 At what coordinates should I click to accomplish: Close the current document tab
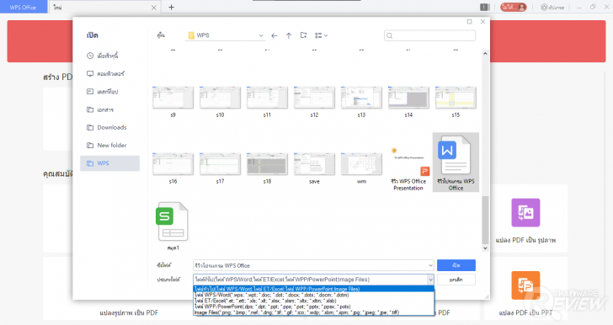pos(153,8)
